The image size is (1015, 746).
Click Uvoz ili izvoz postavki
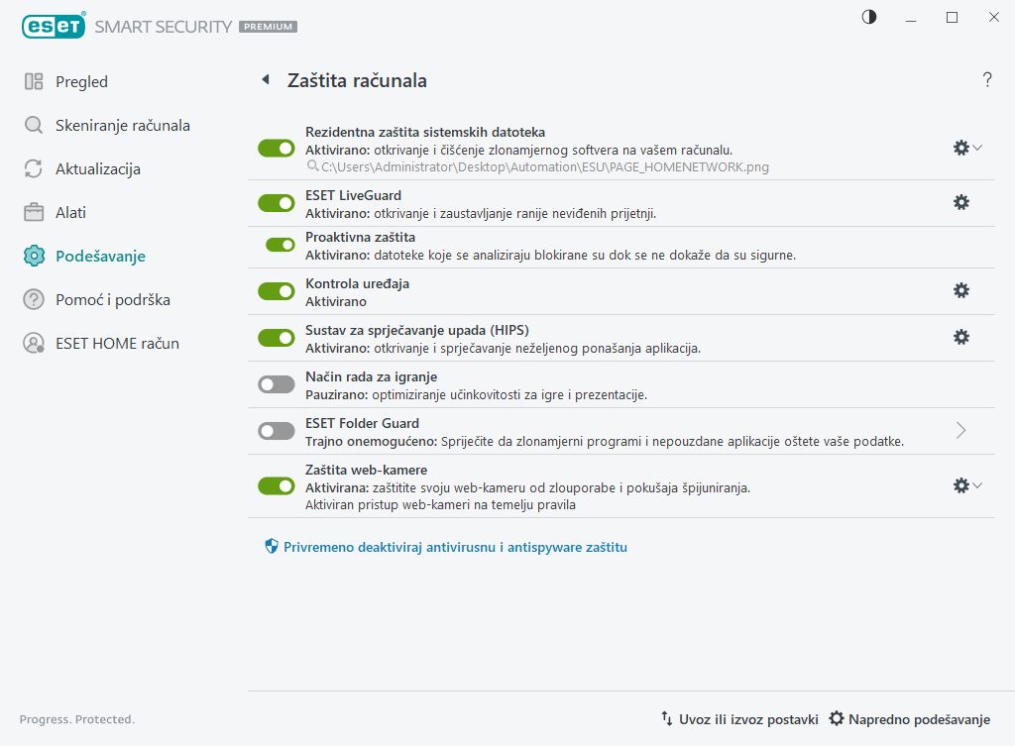[x=739, y=719]
